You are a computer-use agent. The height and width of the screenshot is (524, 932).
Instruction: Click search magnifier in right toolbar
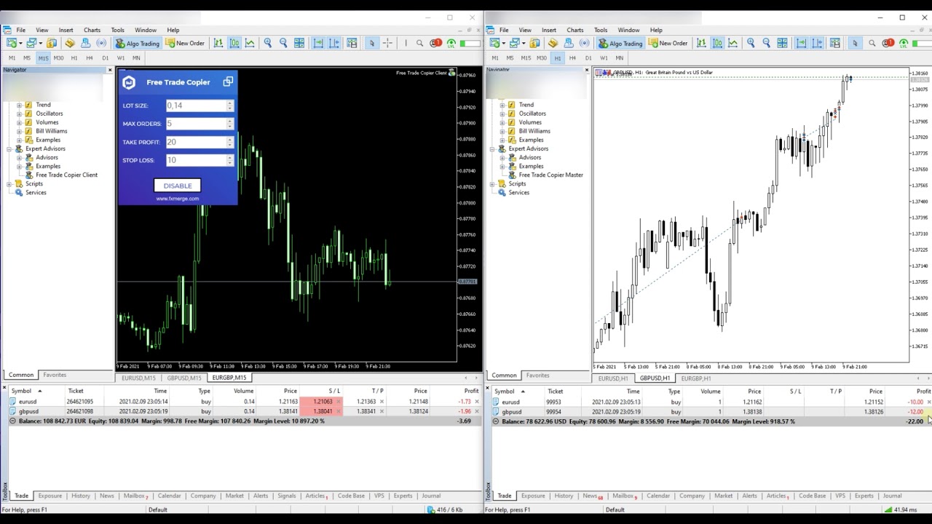tap(872, 43)
